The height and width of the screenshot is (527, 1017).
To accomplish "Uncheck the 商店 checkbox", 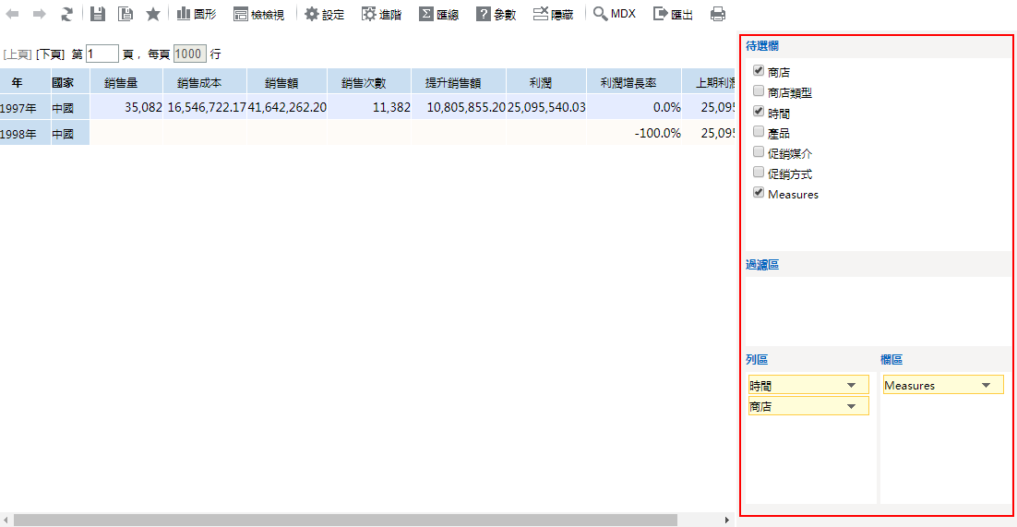I will (x=759, y=71).
